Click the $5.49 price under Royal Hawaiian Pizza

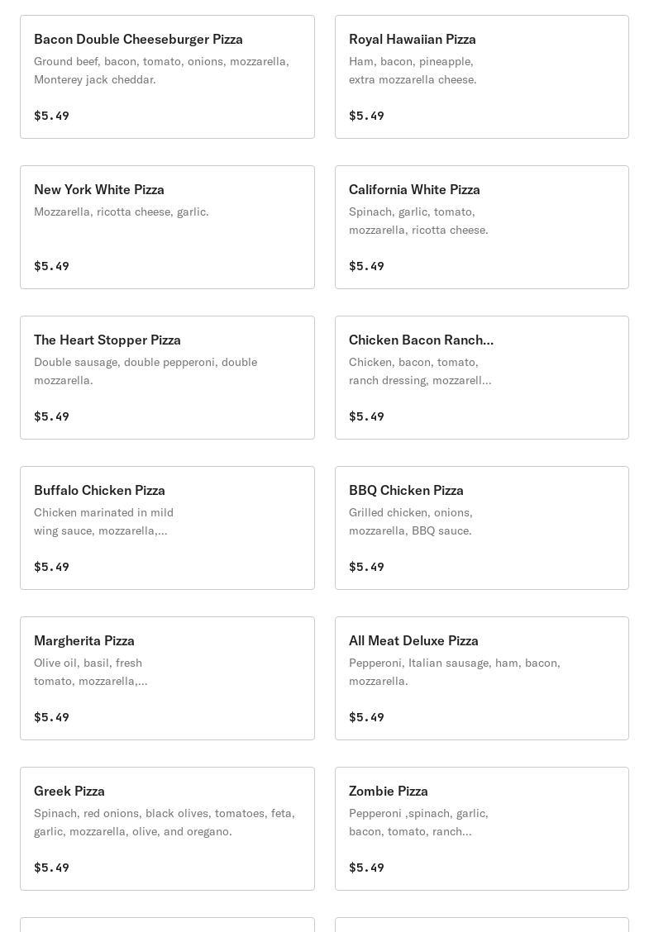click(366, 116)
